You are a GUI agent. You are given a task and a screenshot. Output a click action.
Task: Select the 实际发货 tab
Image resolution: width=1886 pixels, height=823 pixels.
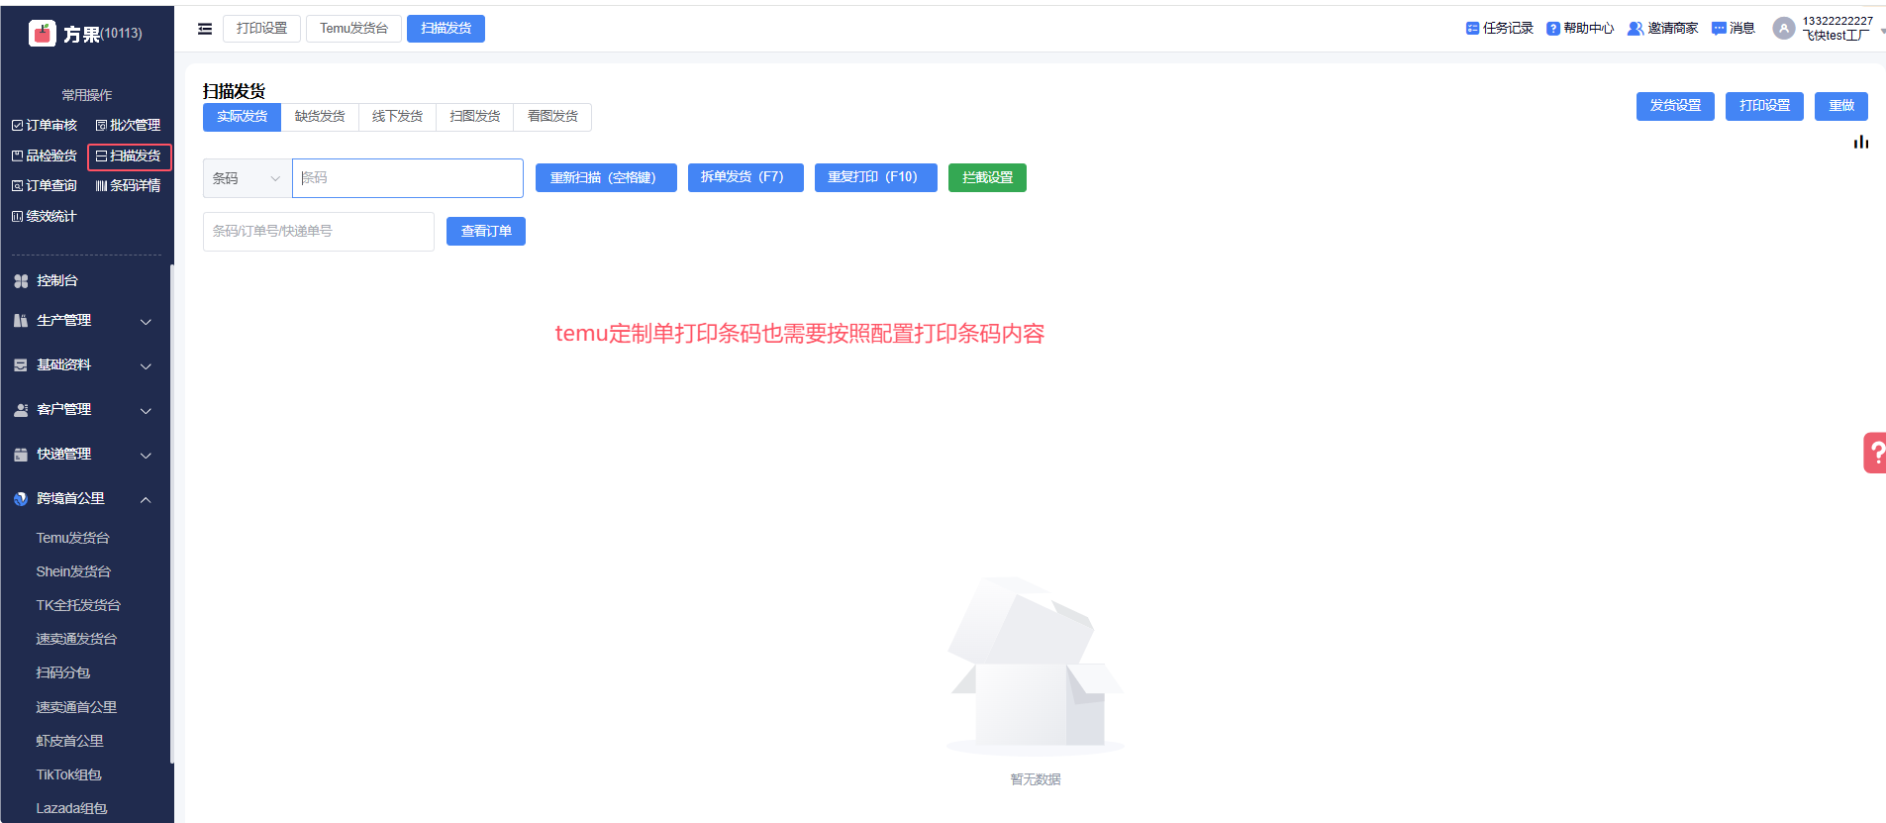pos(242,117)
